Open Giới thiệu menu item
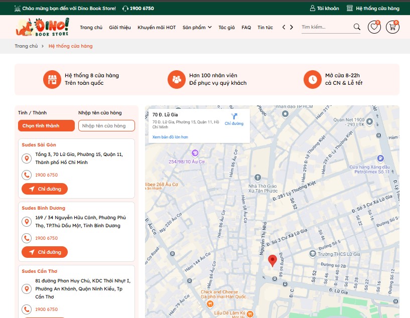Viewport: 410px width, 318px height. coord(120,28)
